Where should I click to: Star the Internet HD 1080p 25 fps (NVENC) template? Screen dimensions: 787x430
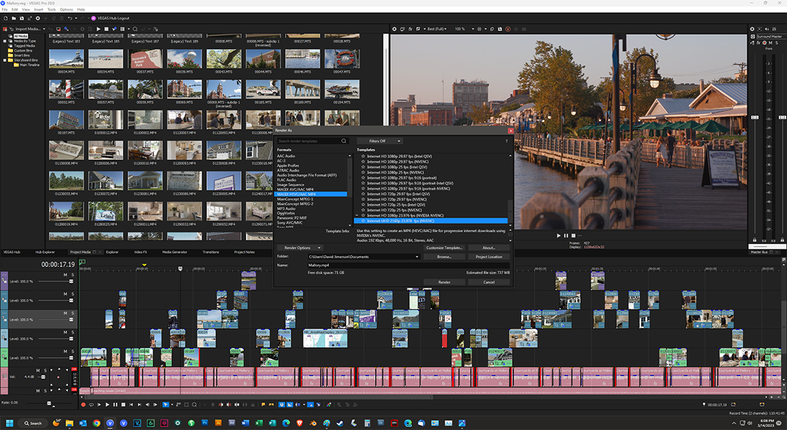tap(363, 173)
